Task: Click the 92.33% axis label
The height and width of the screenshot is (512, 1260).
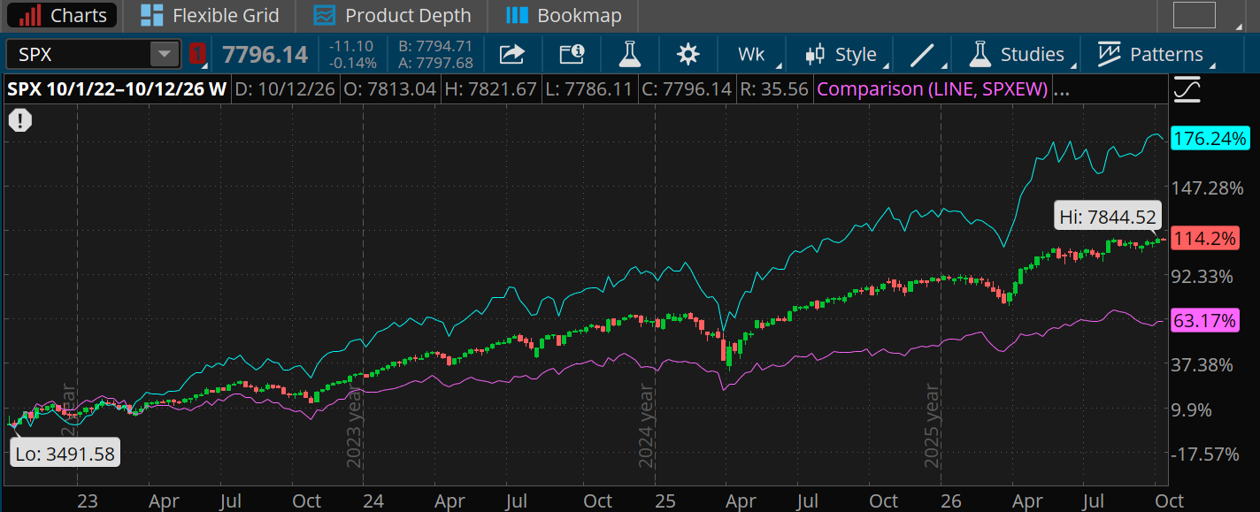Action: pyautogui.click(x=1203, y=277)
